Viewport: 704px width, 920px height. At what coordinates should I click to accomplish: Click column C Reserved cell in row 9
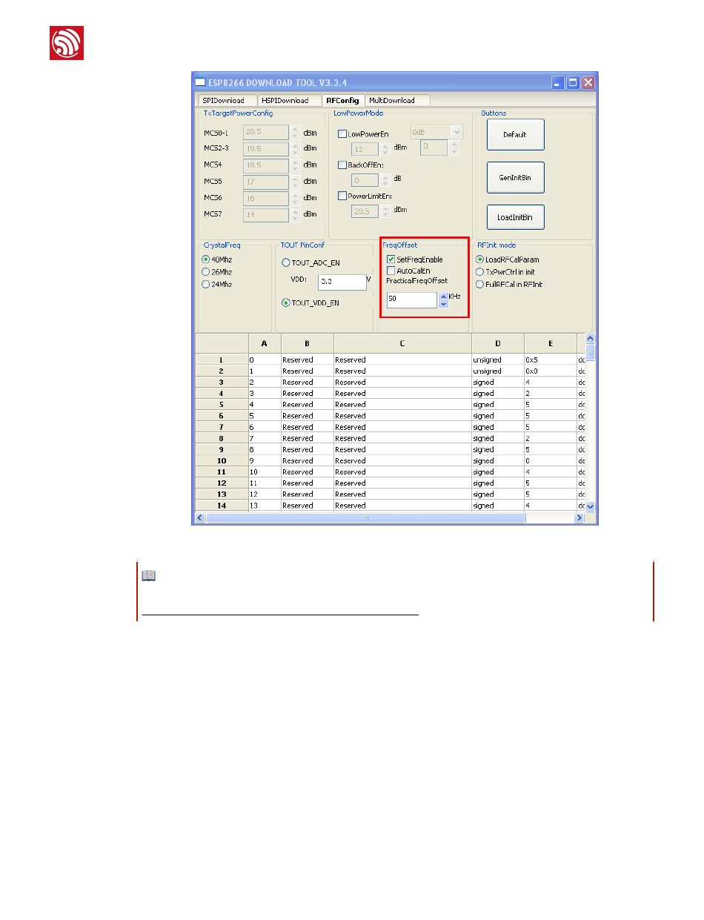402,449
